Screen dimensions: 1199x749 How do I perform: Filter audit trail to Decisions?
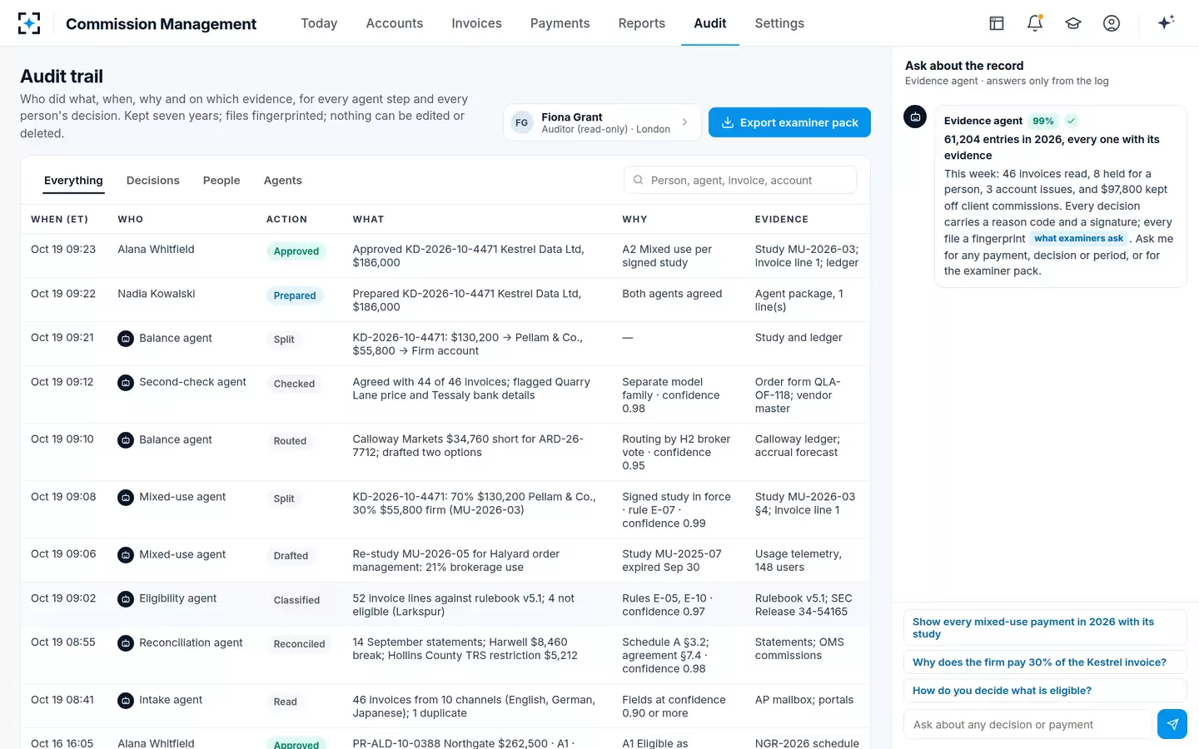pyautogui.click(x=153, y=181)
